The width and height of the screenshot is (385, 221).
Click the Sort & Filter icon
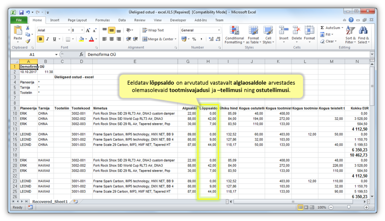[x=351, y=35]
